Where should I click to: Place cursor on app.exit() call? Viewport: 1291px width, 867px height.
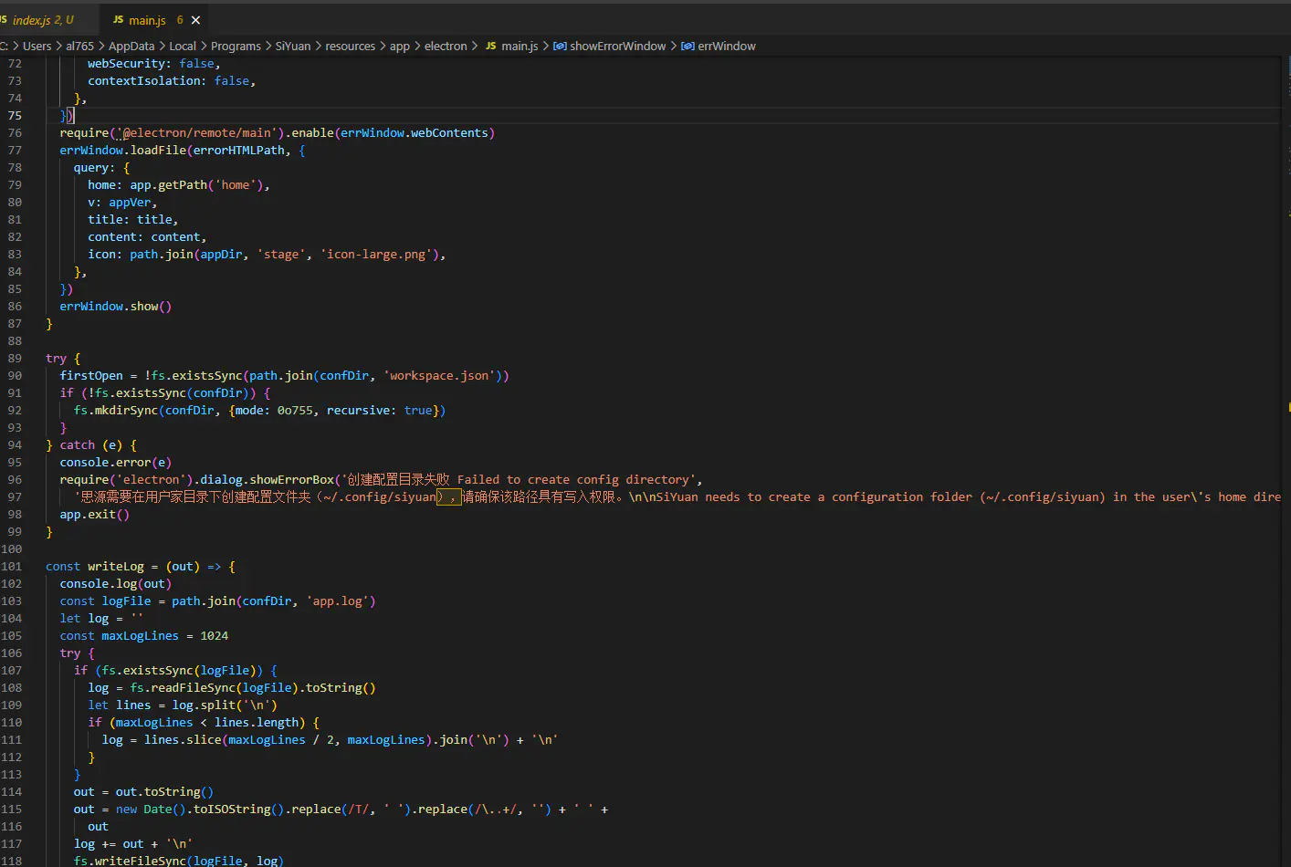coord(94,515)
